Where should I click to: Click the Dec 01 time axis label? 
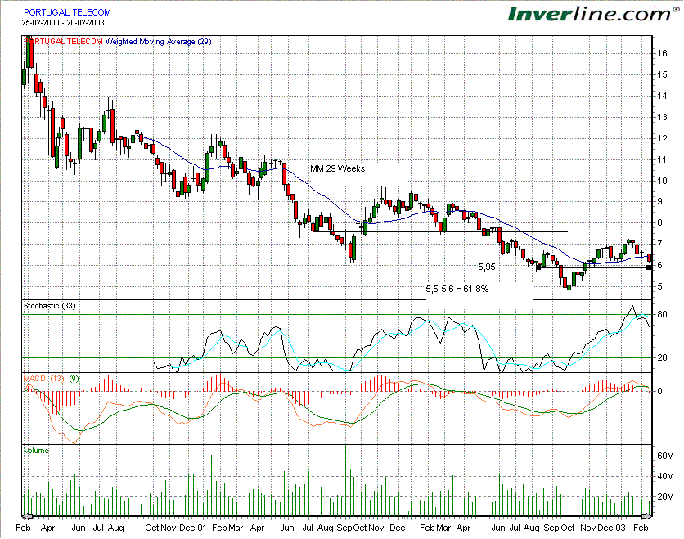(192, 528)
